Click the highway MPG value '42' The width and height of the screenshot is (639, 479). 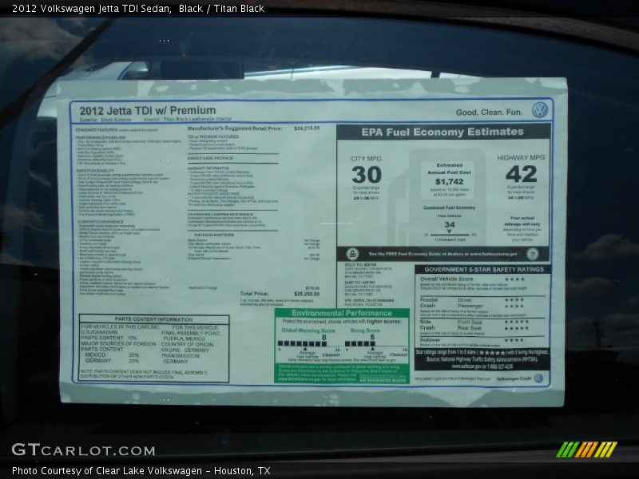point(522,174)
